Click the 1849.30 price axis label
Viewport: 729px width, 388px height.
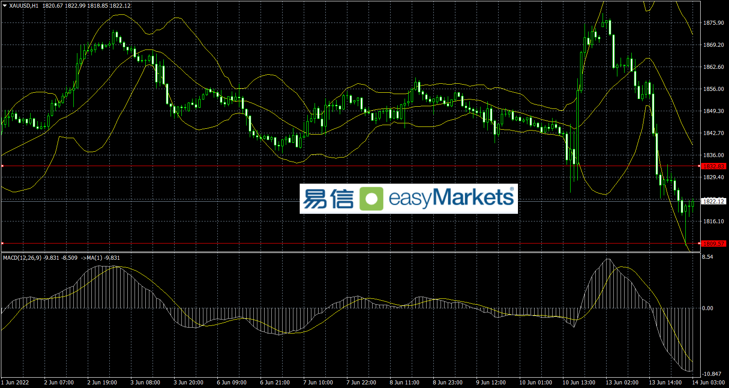click(714, 111)
